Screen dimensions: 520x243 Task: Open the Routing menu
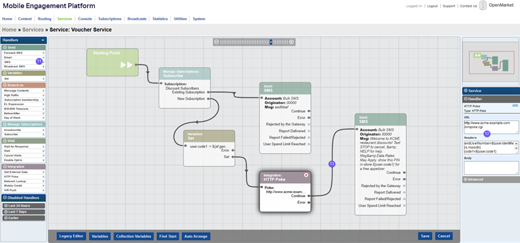click(x=45, y=19)
